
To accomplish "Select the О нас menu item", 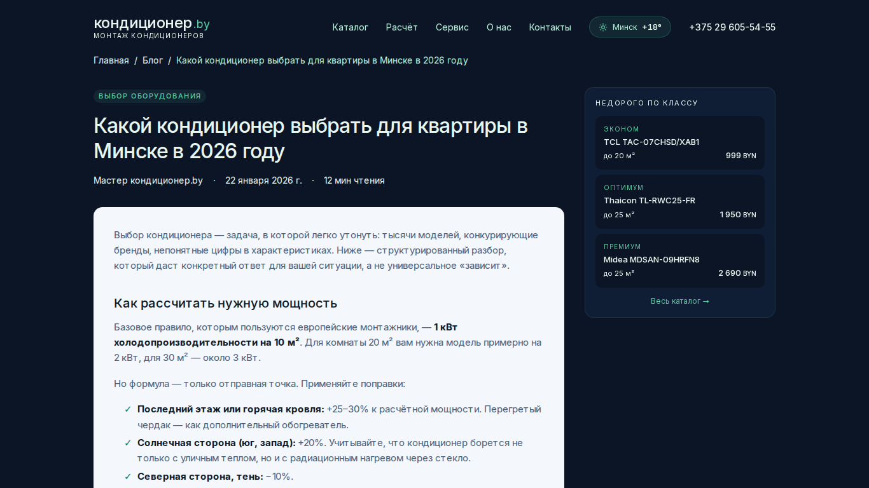I will click(499, 27).
